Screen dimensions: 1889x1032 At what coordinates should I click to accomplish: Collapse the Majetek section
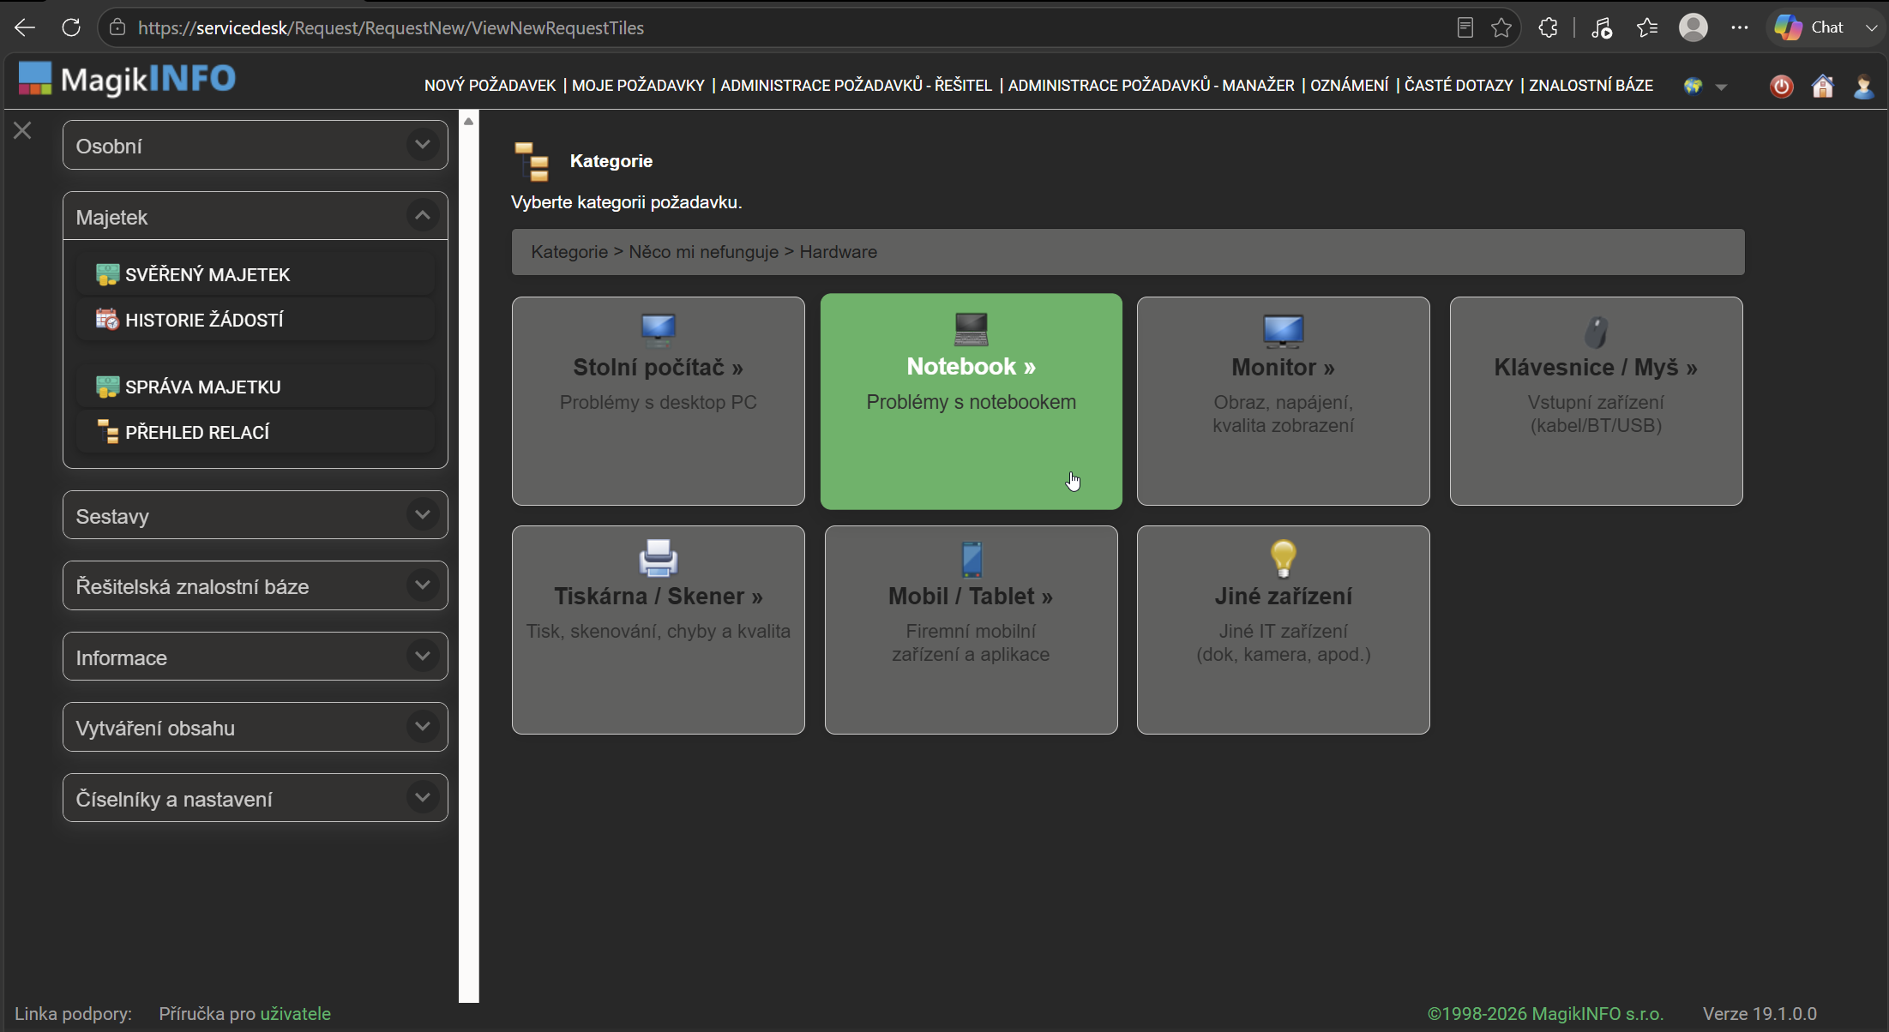[x=255, y=216]
